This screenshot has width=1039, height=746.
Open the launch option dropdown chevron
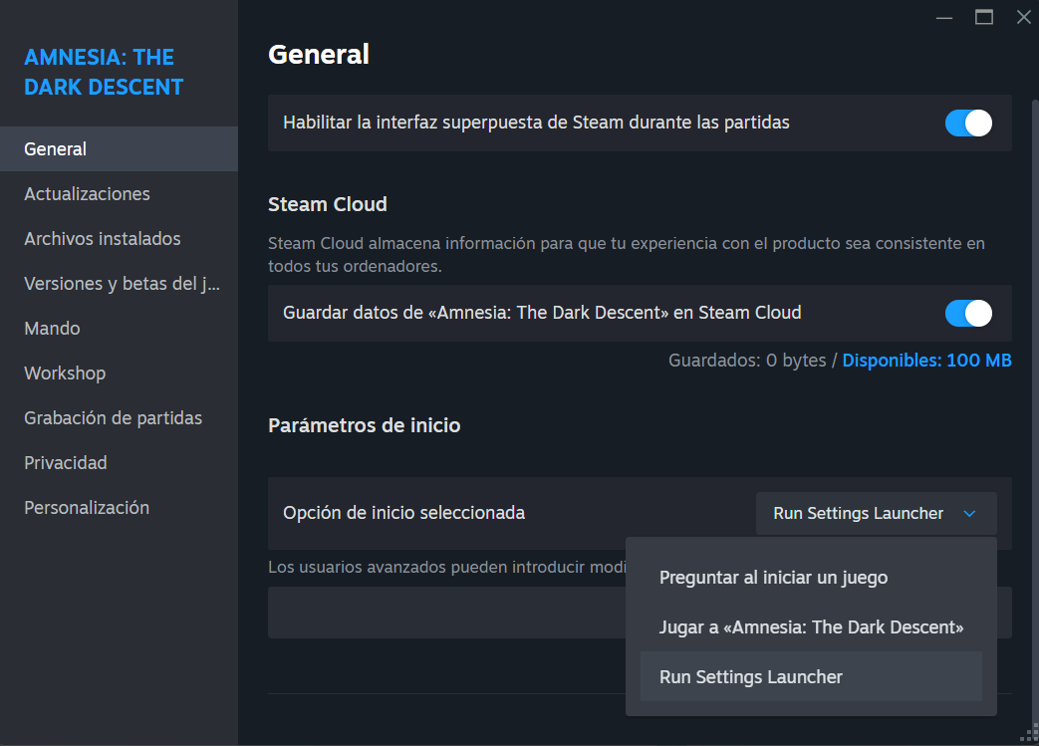coord(969,514)
